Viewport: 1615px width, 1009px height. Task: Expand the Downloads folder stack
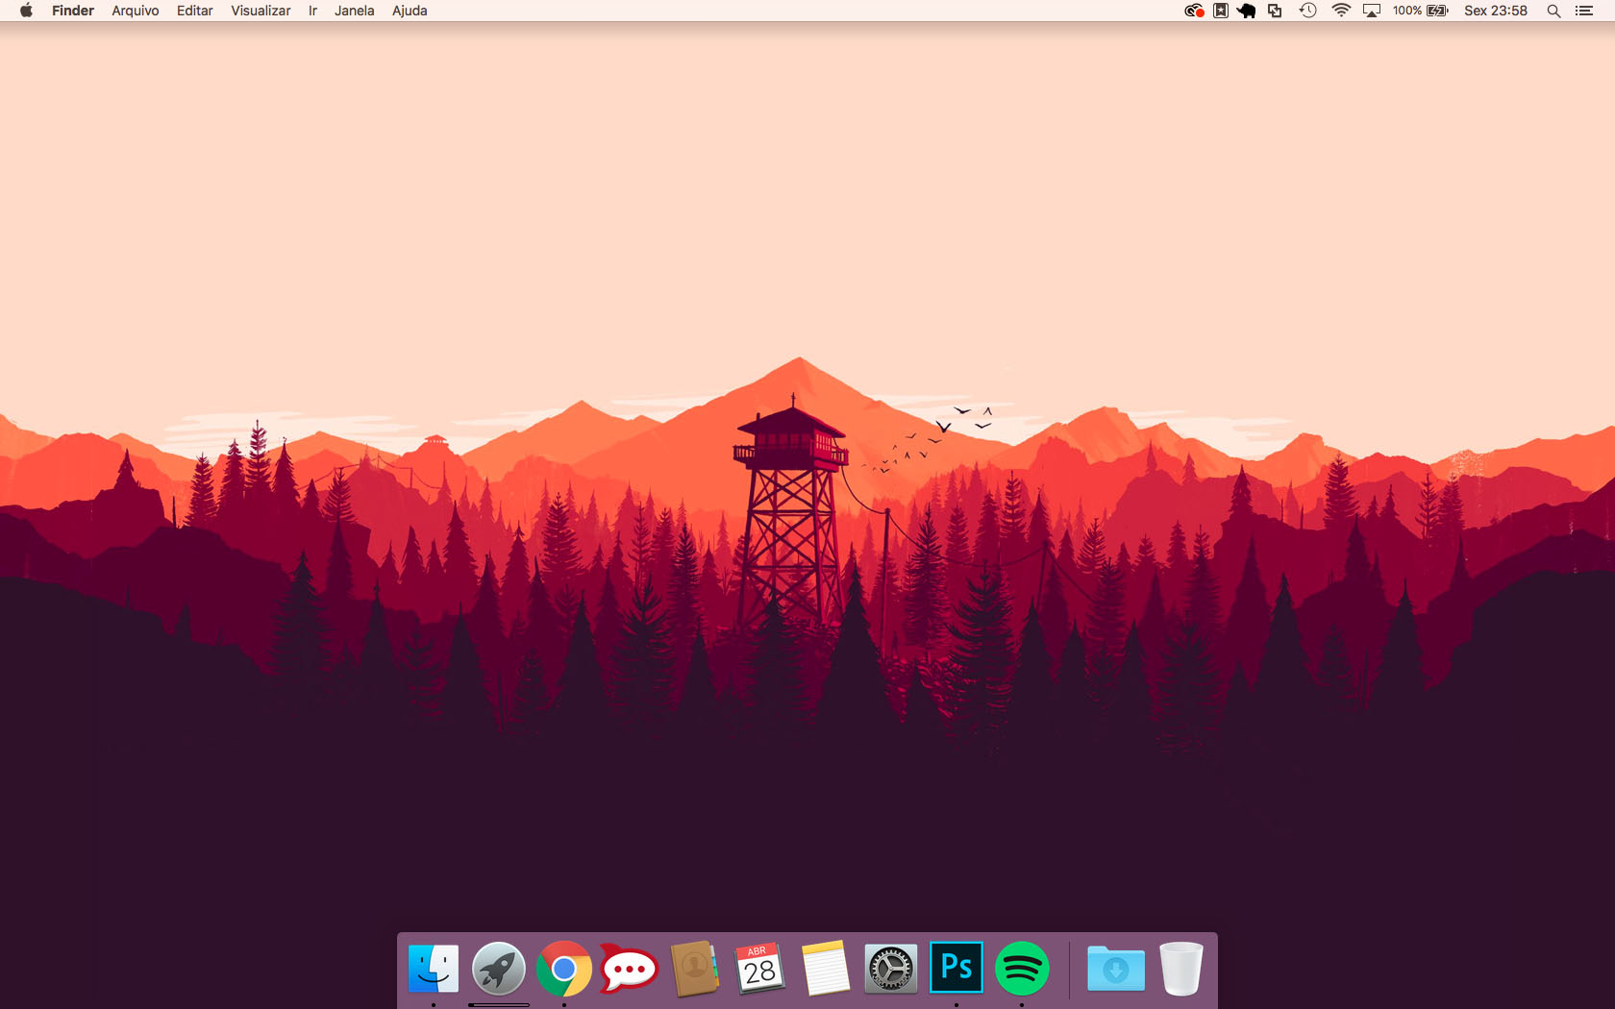(x=1115, y=969)
